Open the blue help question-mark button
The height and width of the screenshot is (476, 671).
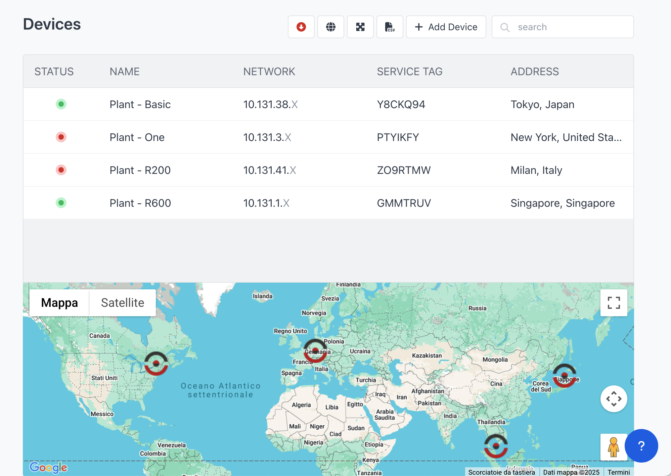pyautogui.click(x=641, y=446)
